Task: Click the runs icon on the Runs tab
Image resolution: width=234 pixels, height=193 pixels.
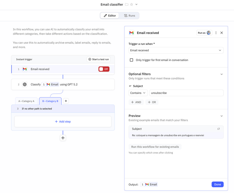Action: click(x=126, y=16)
